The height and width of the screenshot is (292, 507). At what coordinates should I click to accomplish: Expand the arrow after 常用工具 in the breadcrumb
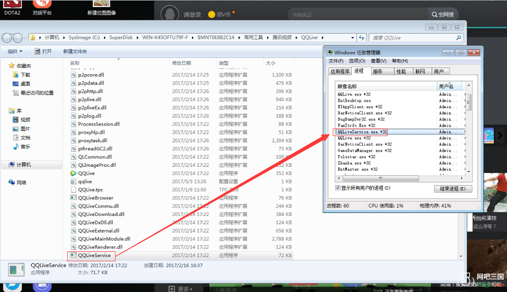click(268, 38)
